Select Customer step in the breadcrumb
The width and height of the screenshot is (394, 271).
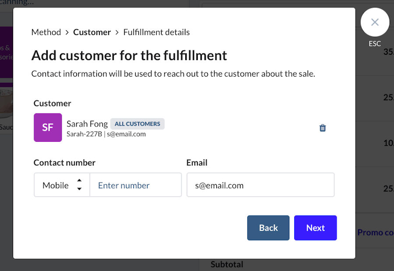(x=92, y=32)
